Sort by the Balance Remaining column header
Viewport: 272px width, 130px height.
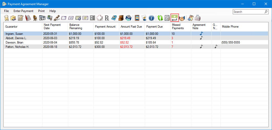point(76,27)
